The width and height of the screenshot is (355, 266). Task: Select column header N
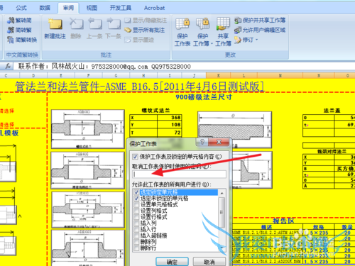click(319, 75)
